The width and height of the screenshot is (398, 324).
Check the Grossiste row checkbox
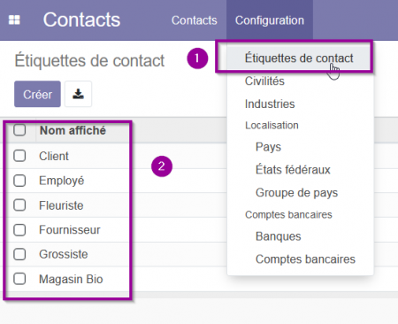click(x=19, y=254)
